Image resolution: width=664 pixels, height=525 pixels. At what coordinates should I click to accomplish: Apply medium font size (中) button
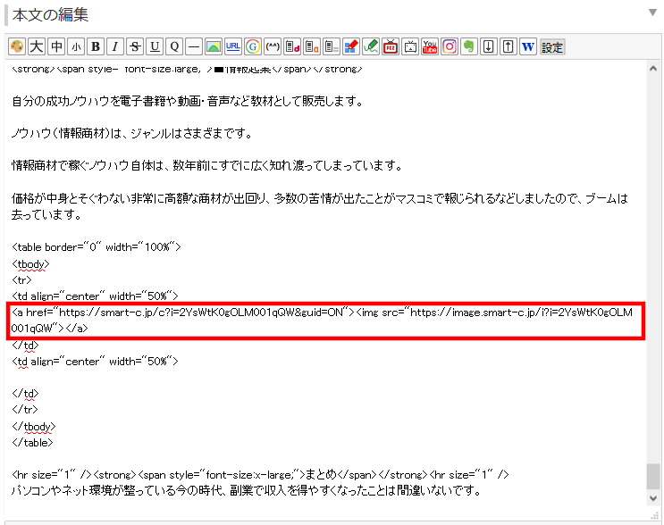click(x=56, y=46)
